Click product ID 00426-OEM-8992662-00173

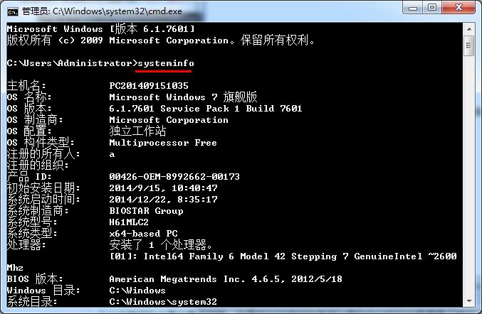coord(174,177)
